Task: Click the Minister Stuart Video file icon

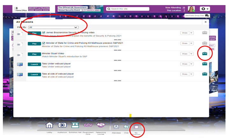Action: pyautogui.click(x=20, y=55)
